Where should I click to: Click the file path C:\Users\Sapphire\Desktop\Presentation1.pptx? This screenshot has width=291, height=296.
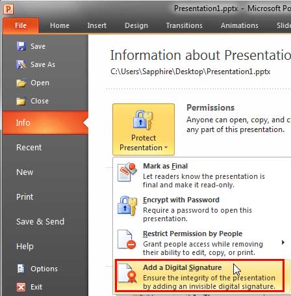click(190, 72)
